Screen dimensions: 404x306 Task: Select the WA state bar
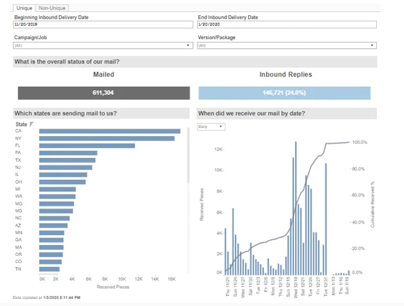click(58, 196)
